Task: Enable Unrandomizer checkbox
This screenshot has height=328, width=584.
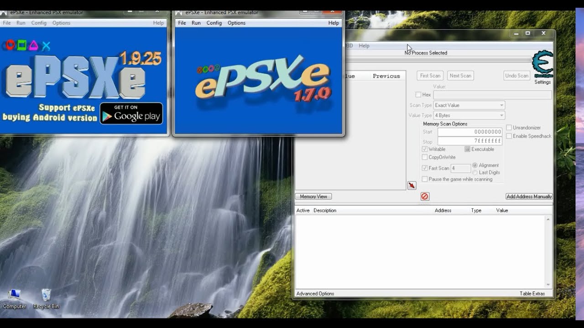Action: click(509, 128)
